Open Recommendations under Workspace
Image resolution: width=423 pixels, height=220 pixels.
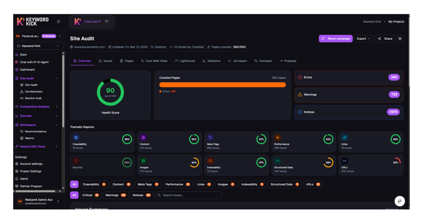point(33,132)
